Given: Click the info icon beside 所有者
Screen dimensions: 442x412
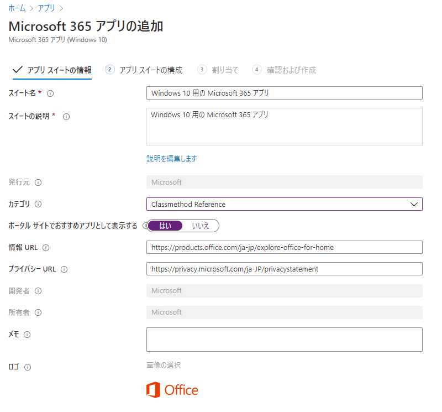Looking at the screenshot, I should click(38, 312).
